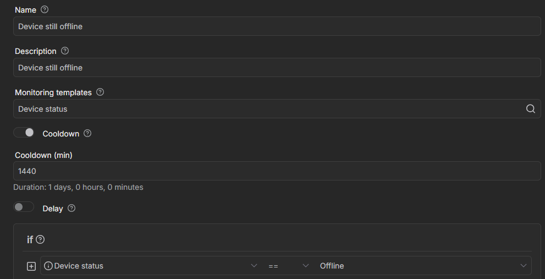Screen dimensions: 545x279
Task: Click the help icon beside Cooldown toggle
Action: coord(87,133)
